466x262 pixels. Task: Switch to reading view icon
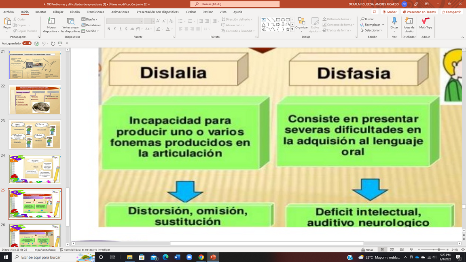[x=402, y=249]
